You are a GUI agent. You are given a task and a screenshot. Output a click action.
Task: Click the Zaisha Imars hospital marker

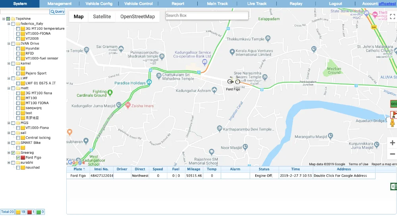pos(128,105)
